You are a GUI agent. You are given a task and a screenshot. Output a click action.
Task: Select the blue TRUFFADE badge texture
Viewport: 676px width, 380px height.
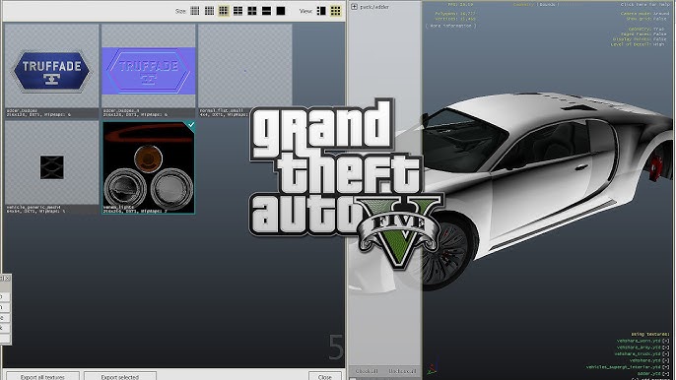coord(51,71)
